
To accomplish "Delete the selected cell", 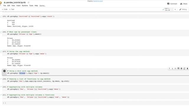I will pyautogui.click(x=187, y=68).
